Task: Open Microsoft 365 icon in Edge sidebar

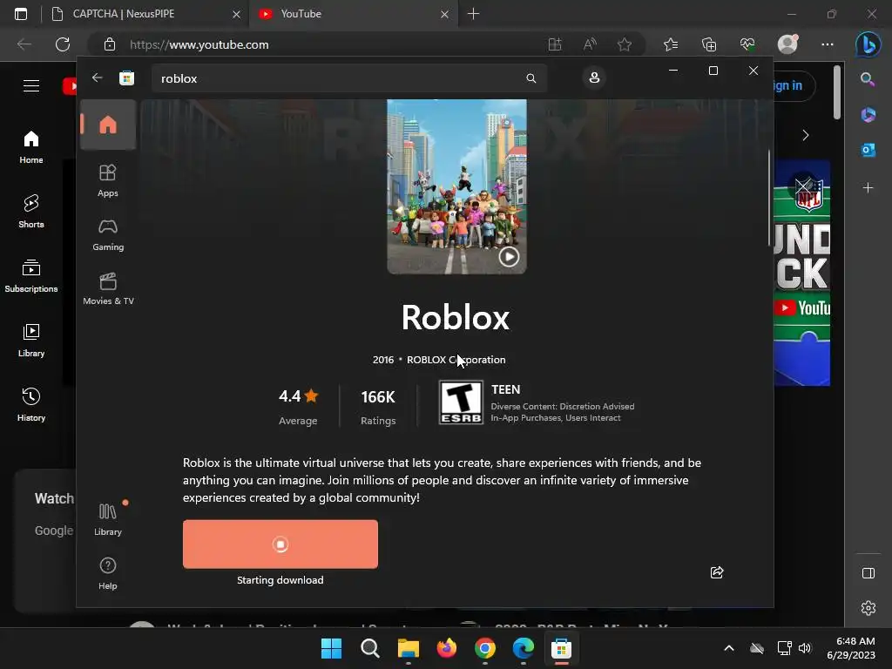Action: 868,114
